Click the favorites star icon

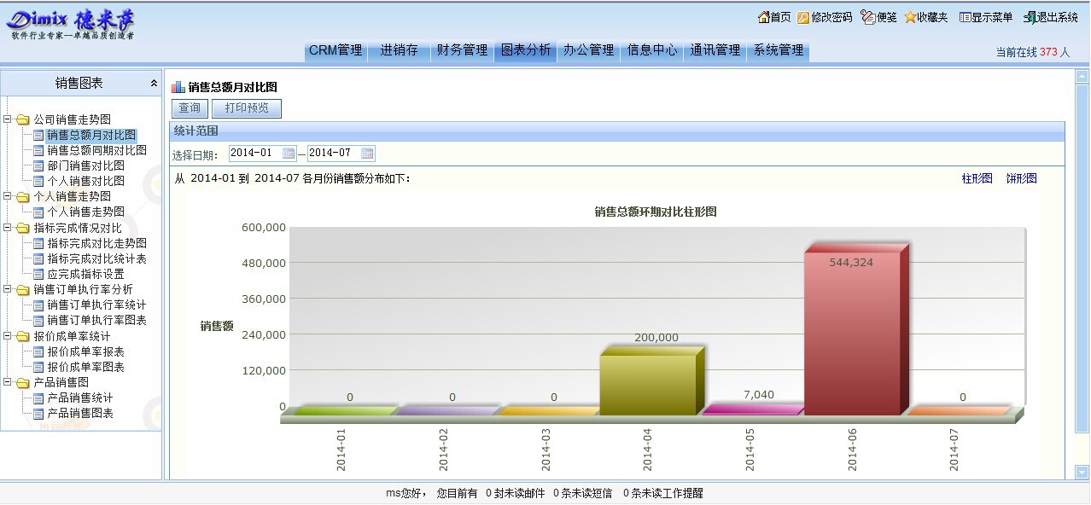(910, 17)
